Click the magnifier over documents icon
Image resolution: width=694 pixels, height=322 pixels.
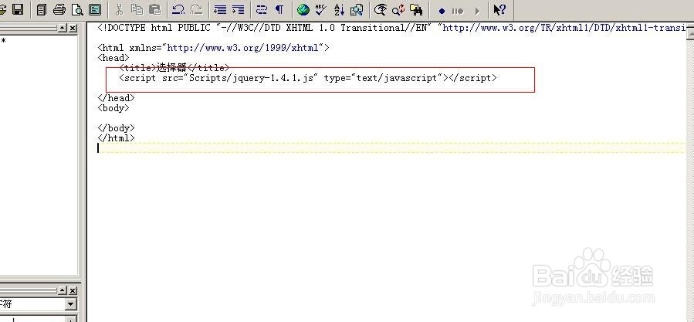point(357,9)
